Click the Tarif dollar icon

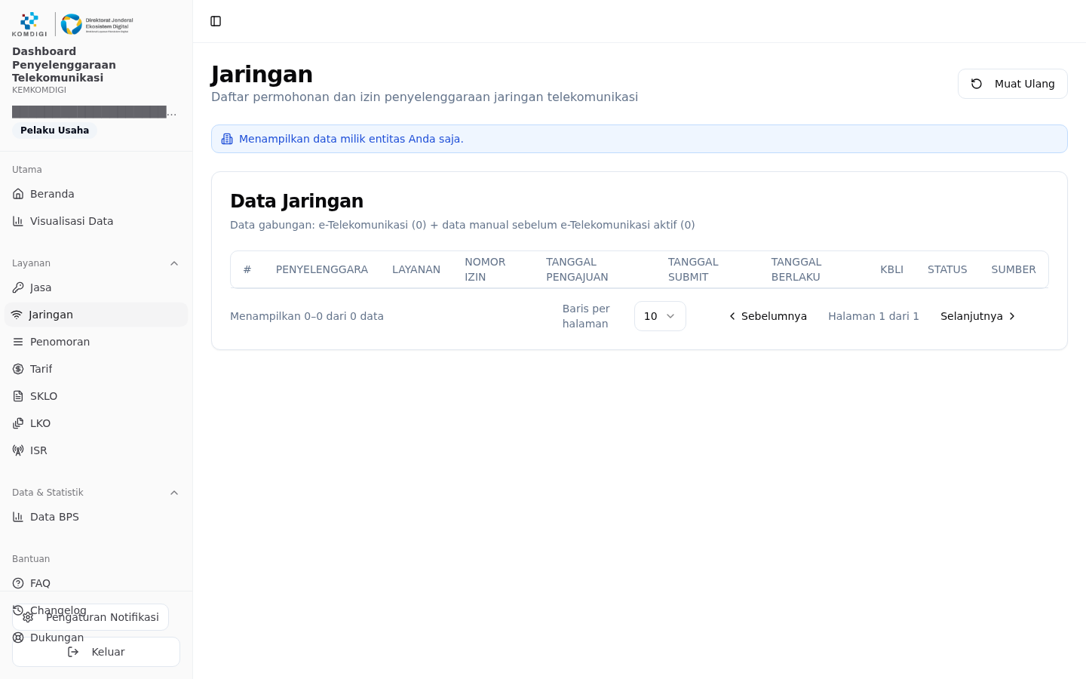18,369
